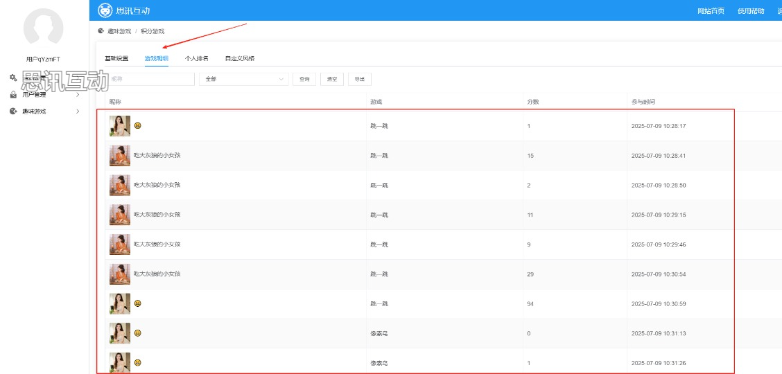The image size is (782, 374).
Task: Click the 昵称 column header
Action: coord(115,102)
